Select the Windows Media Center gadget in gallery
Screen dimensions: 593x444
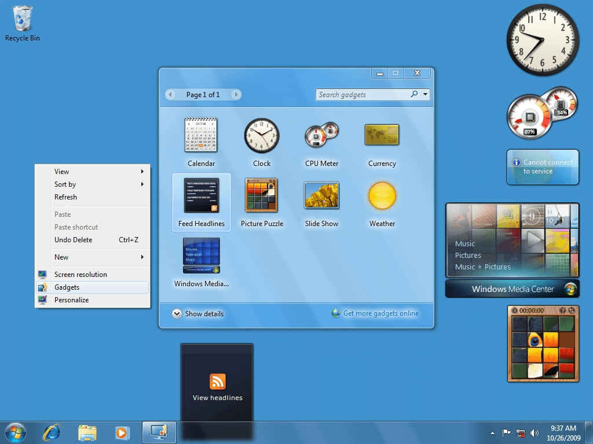tap(201, 262)
